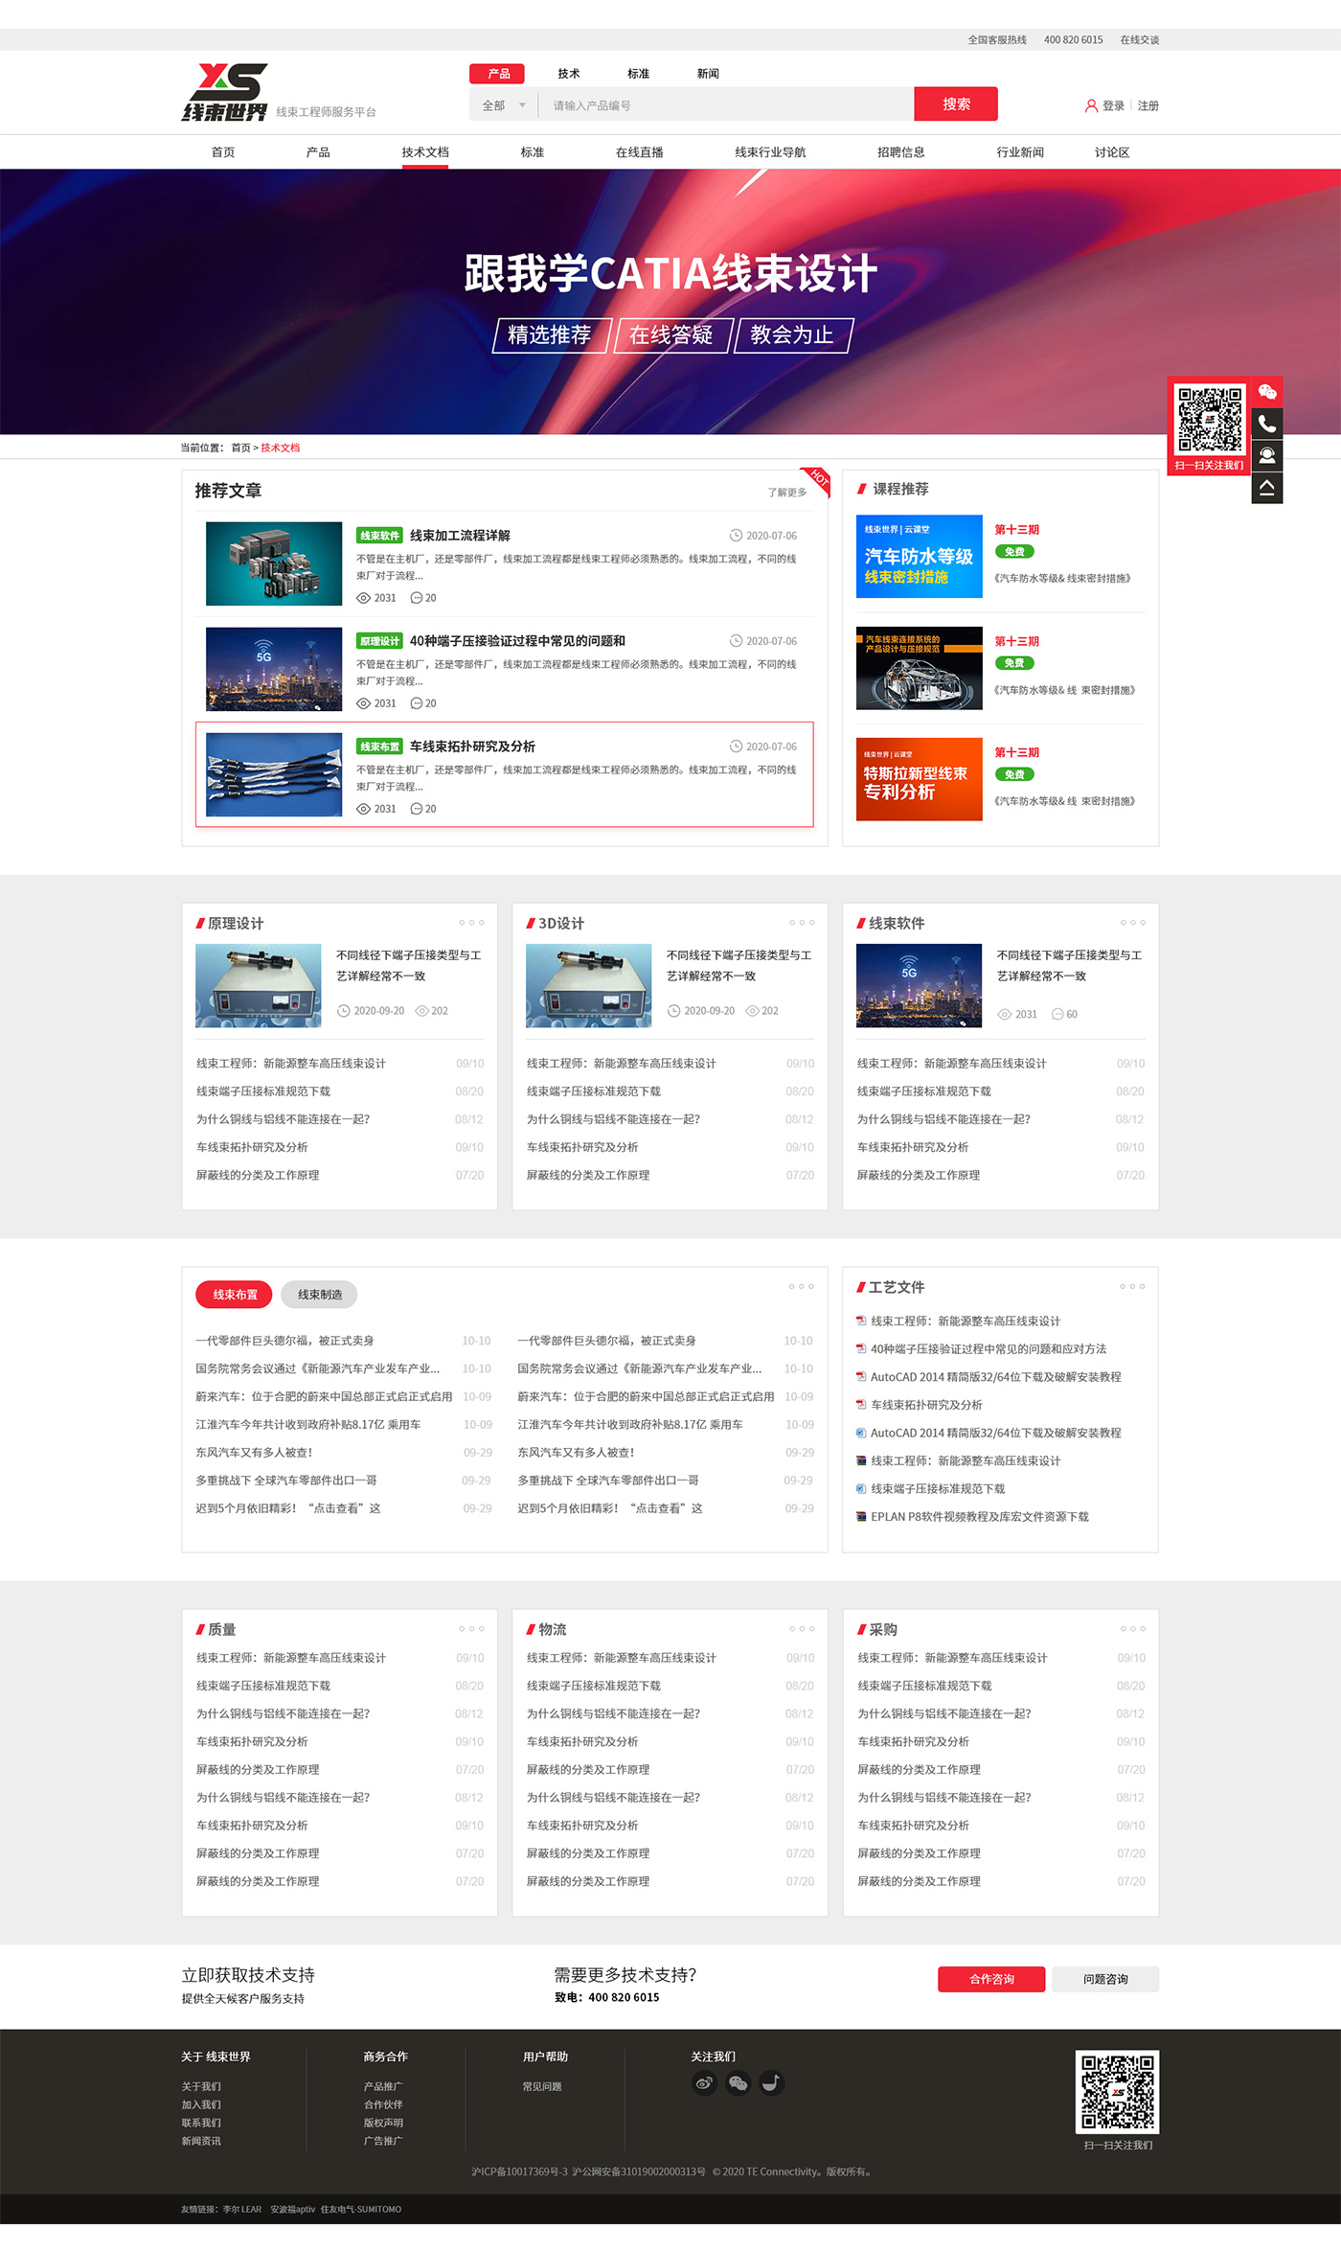Select the 产品 search type option
The height and width of the screenshot is (2252, 1341).
498,74
